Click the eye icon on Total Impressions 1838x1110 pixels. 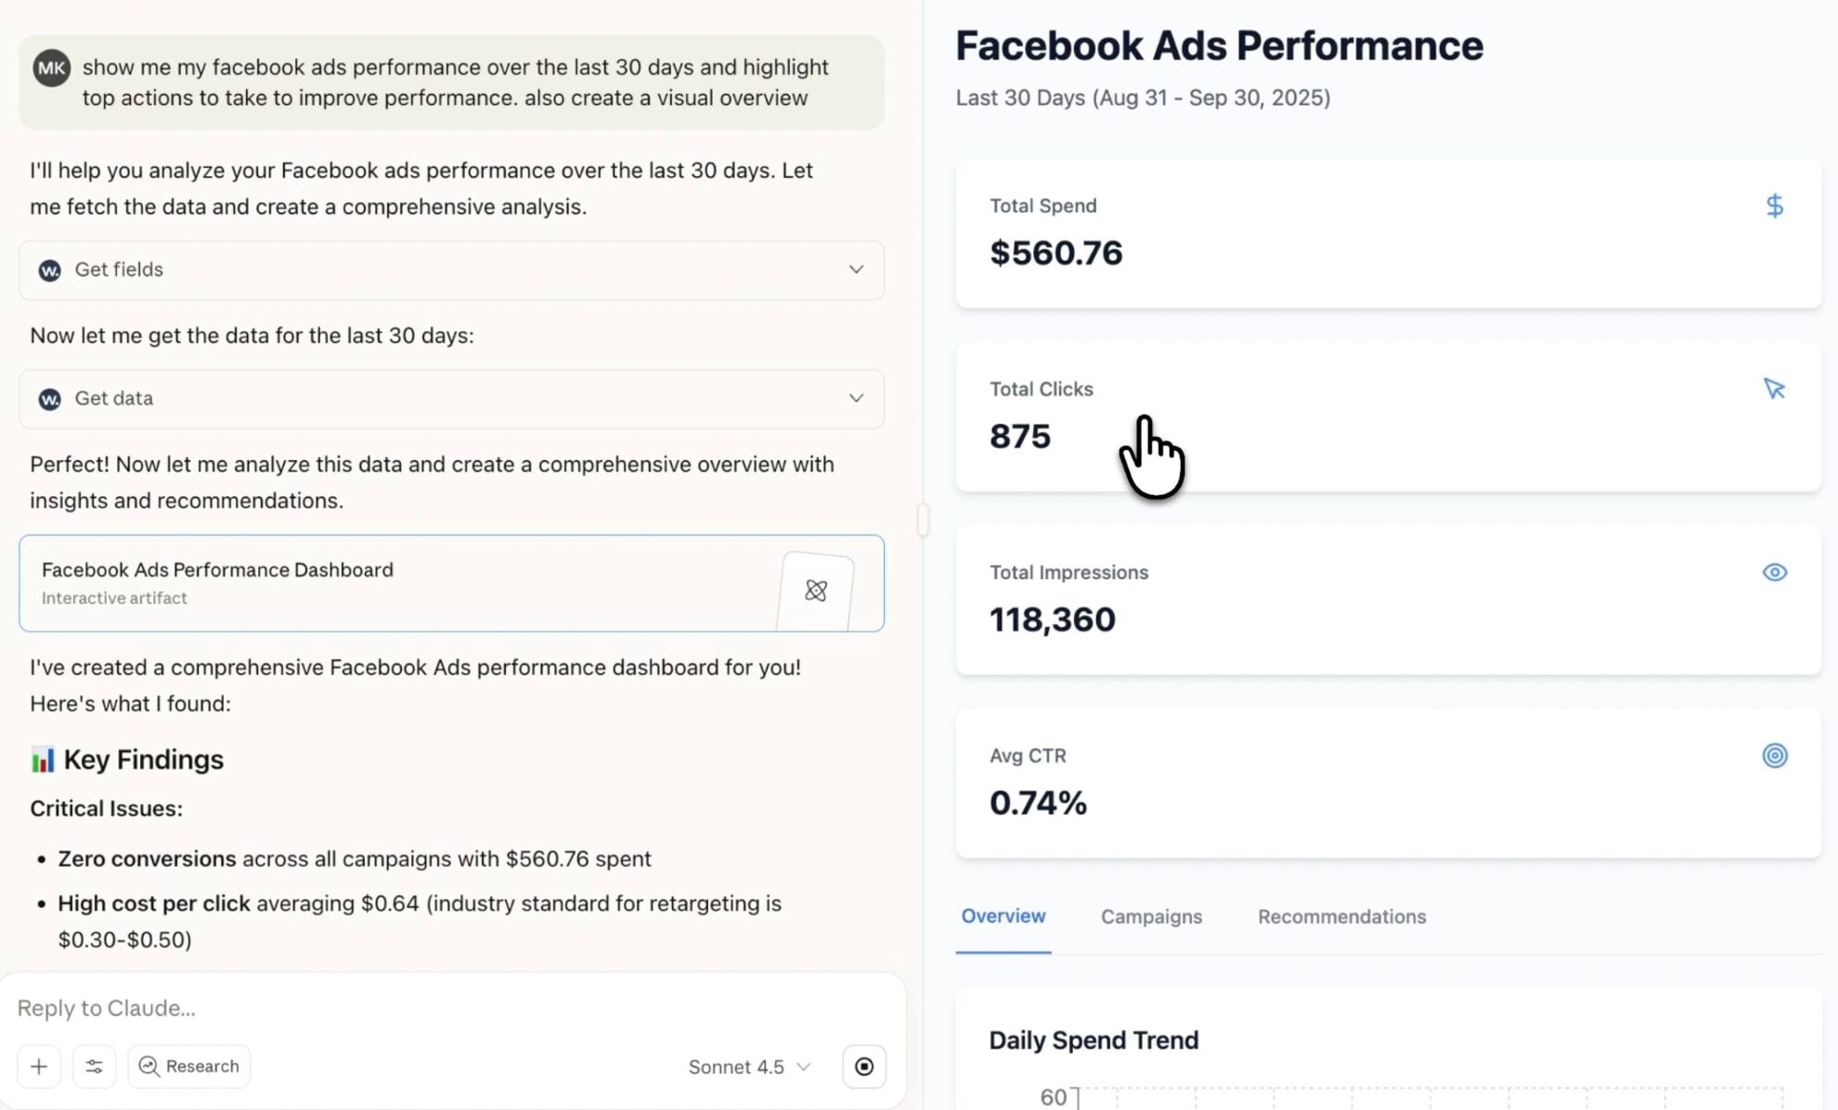[x=1774, y=573]
